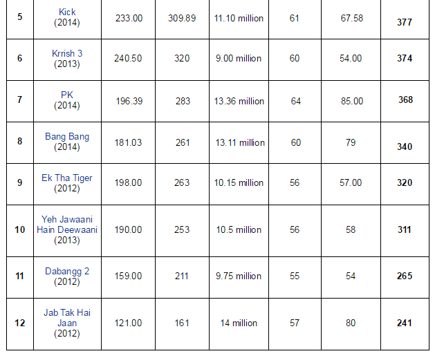This screenshot has height=358, width=435.
Task: Click the value '320' in Krrish 3 row
Action: coord(182,59)
